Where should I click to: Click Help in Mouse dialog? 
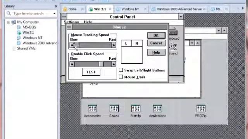156,53
